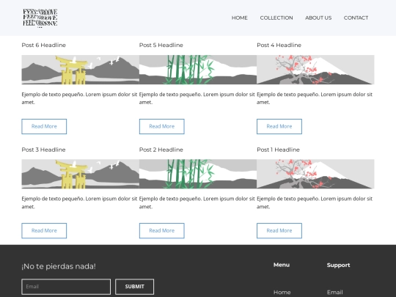Click the bamboo image of Post 5

(198, 70)
